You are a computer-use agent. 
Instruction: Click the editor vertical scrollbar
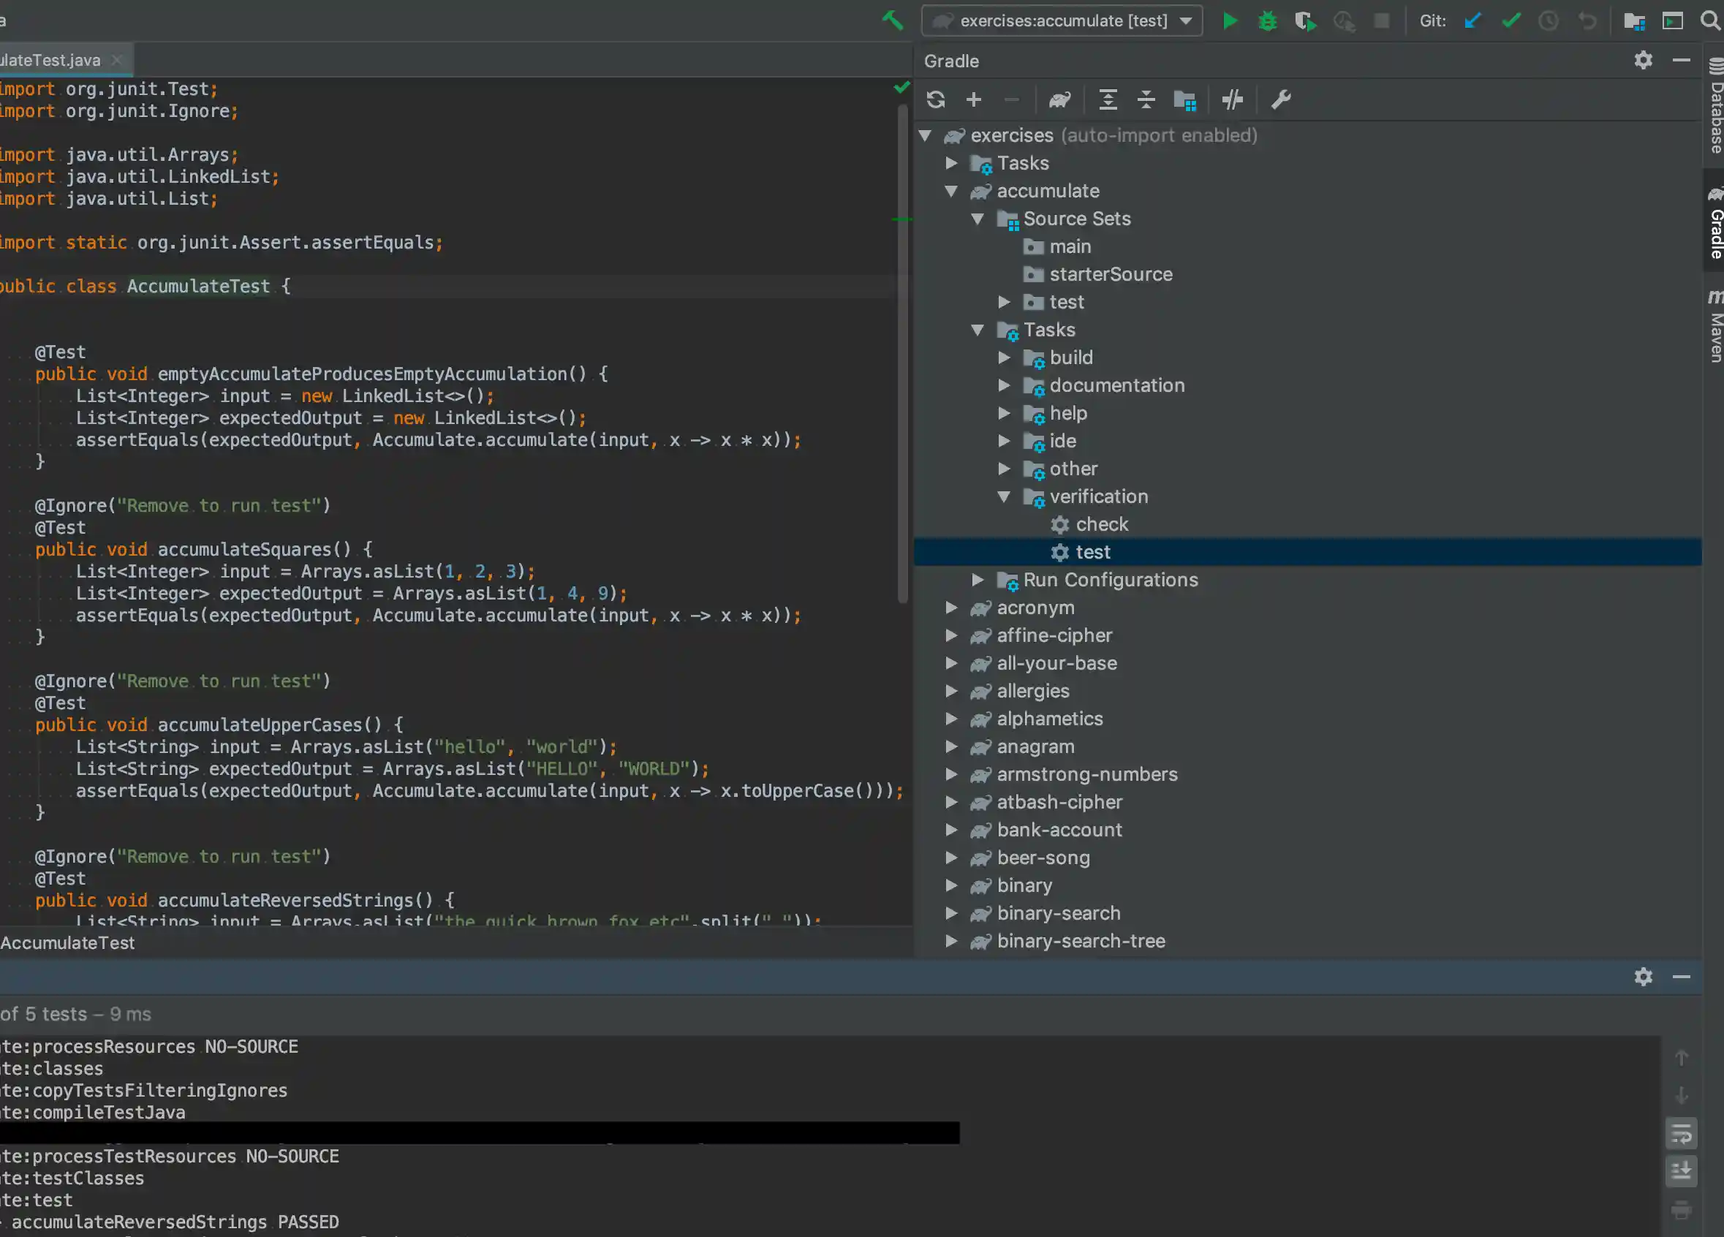(x=903, y=349)
